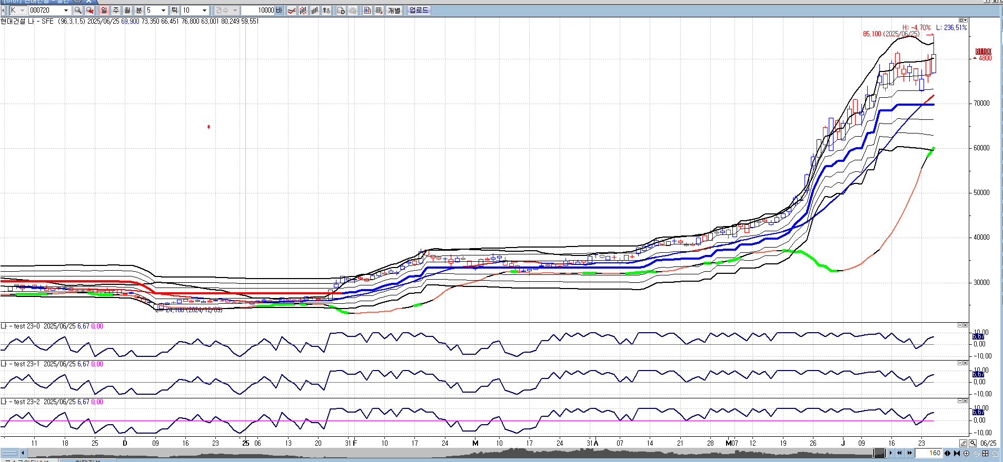Click the line chart type icon
Image resolution: width=1003 pixels, height=462 pixels.
coord(291,11)
